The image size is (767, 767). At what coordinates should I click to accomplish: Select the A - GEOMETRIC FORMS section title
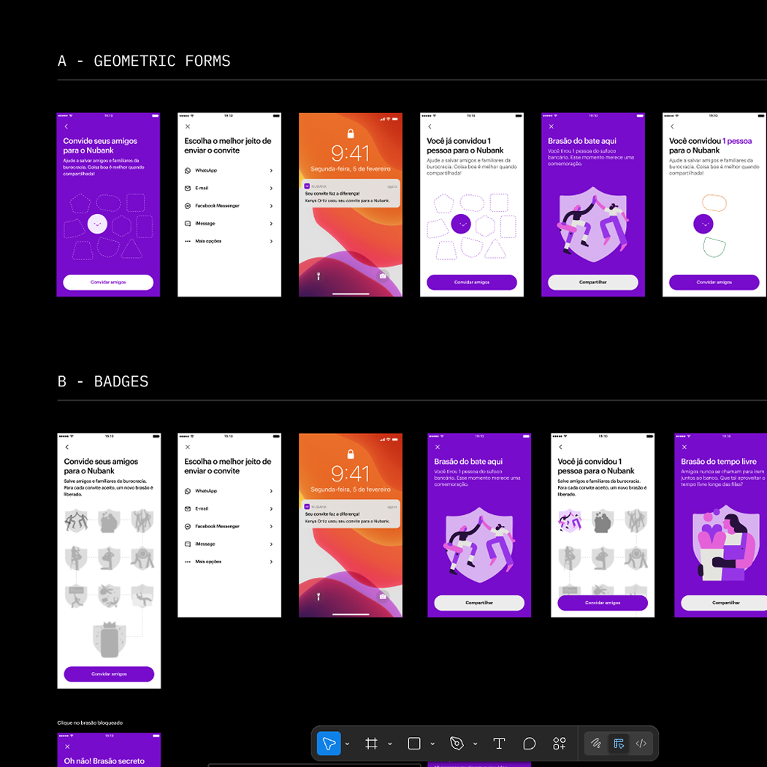coord(144,61)
